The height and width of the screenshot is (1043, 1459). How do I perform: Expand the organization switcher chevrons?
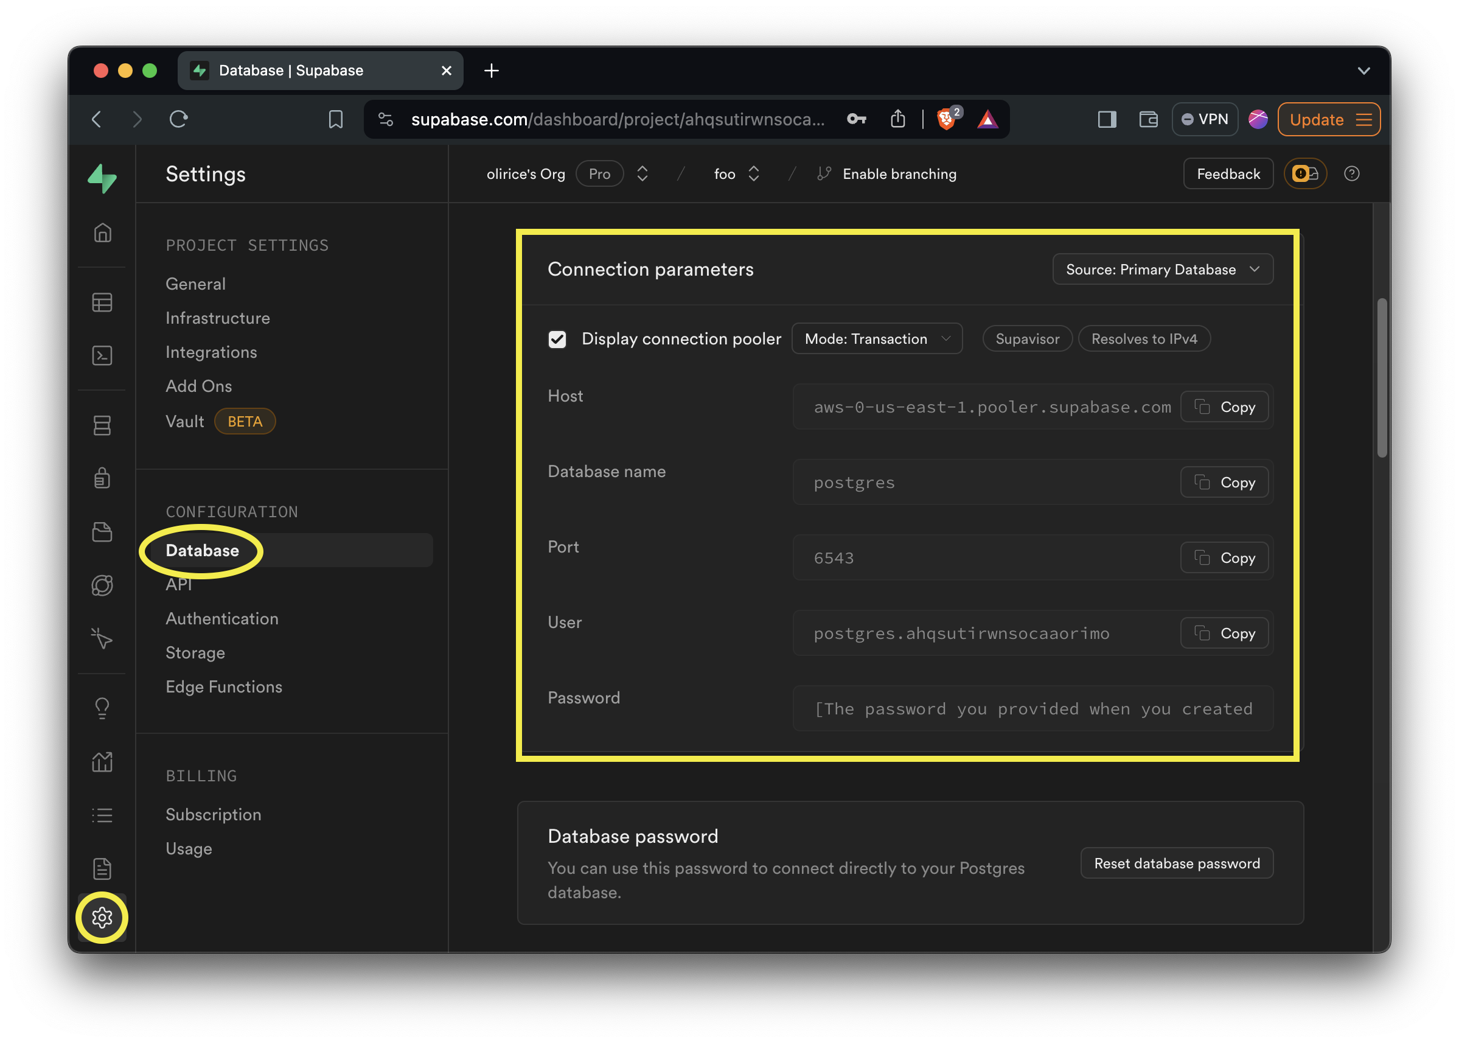[x=642, y=173]
